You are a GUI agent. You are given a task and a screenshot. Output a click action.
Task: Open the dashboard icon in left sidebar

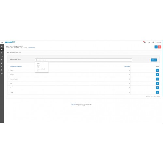(2, 46)
